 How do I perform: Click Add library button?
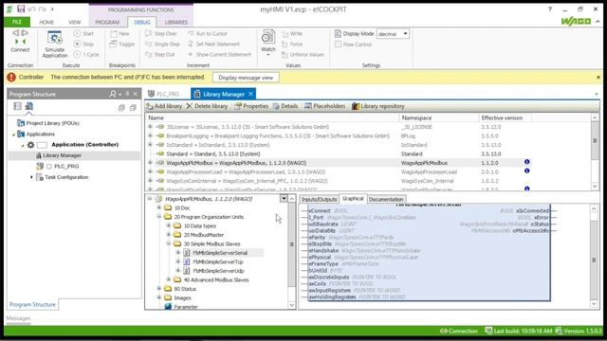164,106
